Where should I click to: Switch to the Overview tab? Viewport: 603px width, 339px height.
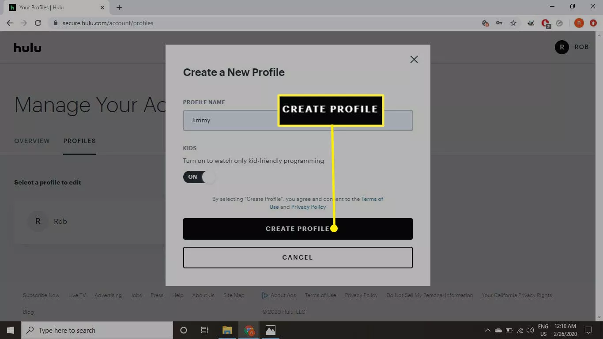point(32,141)
